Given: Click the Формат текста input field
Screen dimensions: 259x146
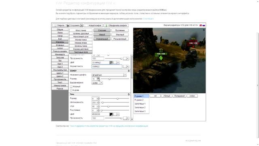Looking at the screenshot, I should 107,67.
